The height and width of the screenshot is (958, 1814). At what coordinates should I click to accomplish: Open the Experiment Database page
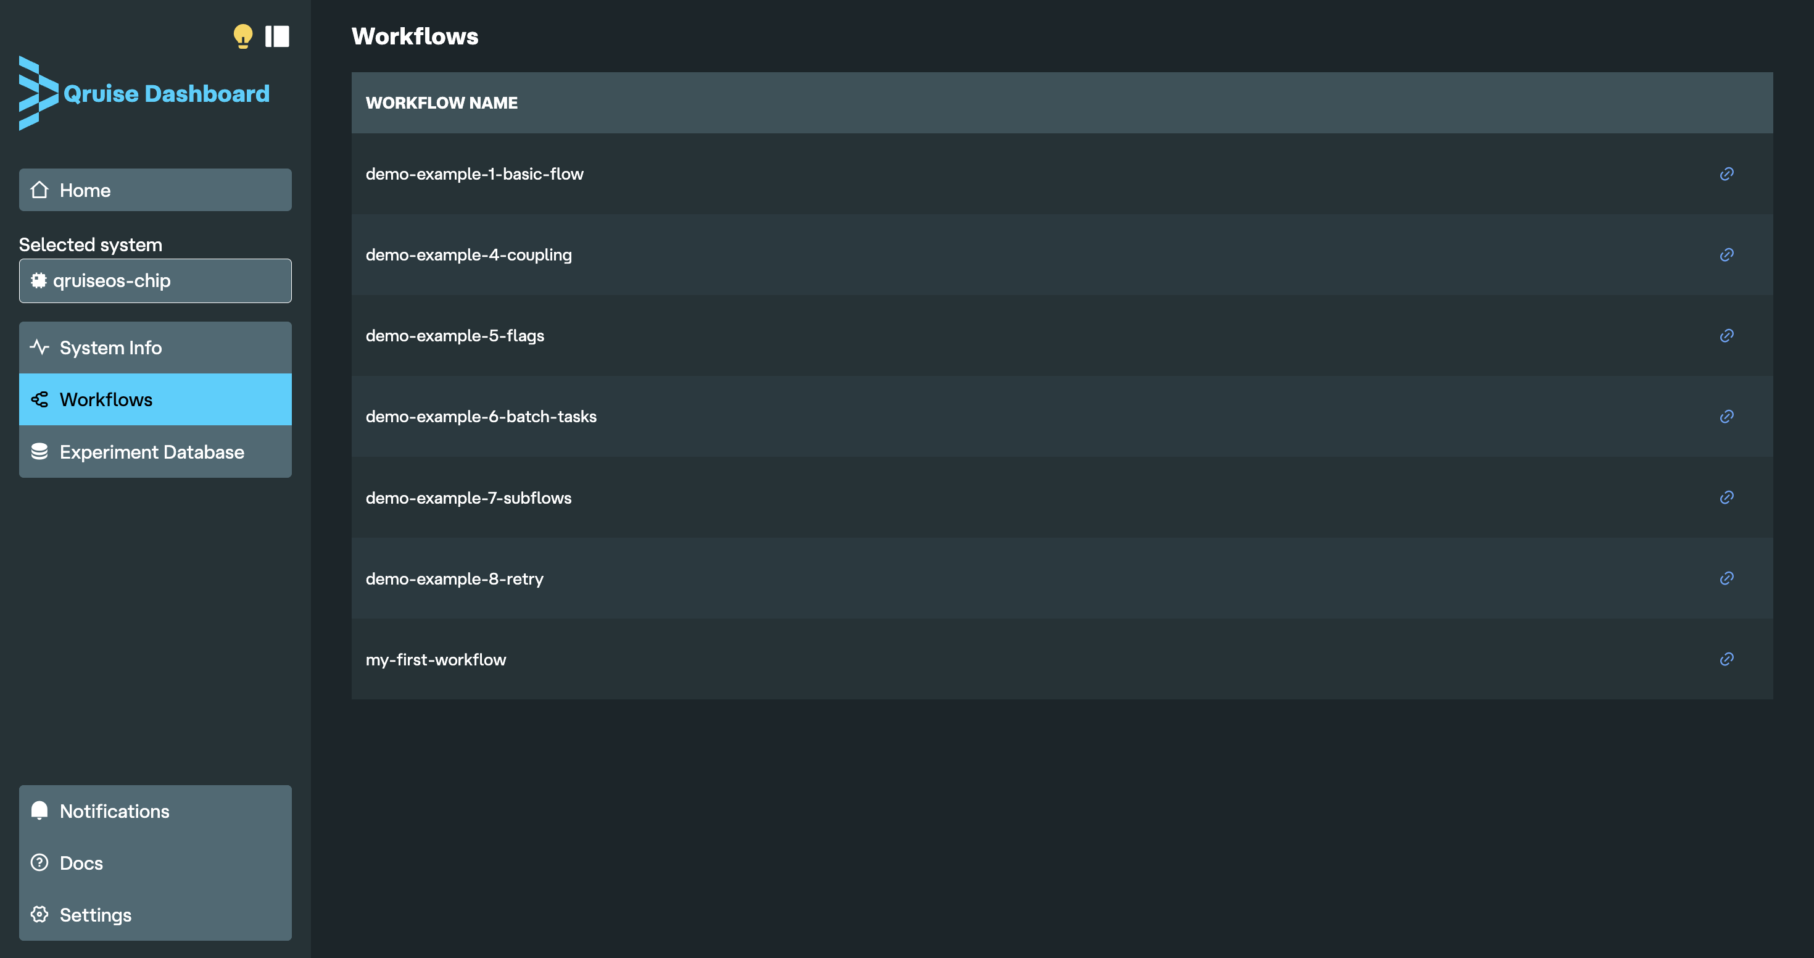tap(155, 451)
